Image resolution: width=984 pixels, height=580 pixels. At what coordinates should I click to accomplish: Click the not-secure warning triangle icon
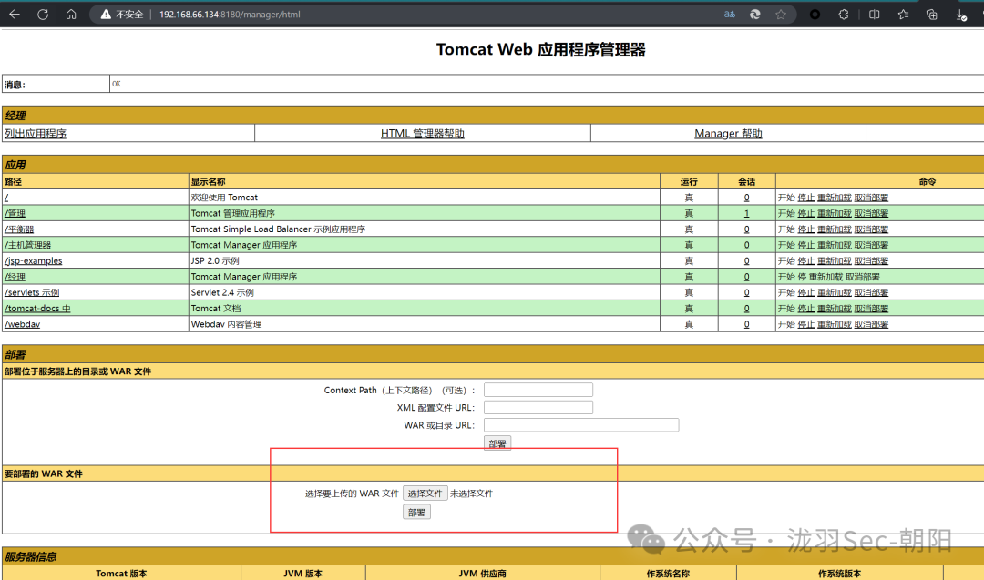point(106,15)
